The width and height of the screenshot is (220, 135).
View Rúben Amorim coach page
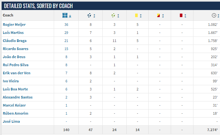tap(16, 113)
